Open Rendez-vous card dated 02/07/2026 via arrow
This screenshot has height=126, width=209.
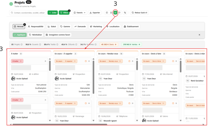133,61
